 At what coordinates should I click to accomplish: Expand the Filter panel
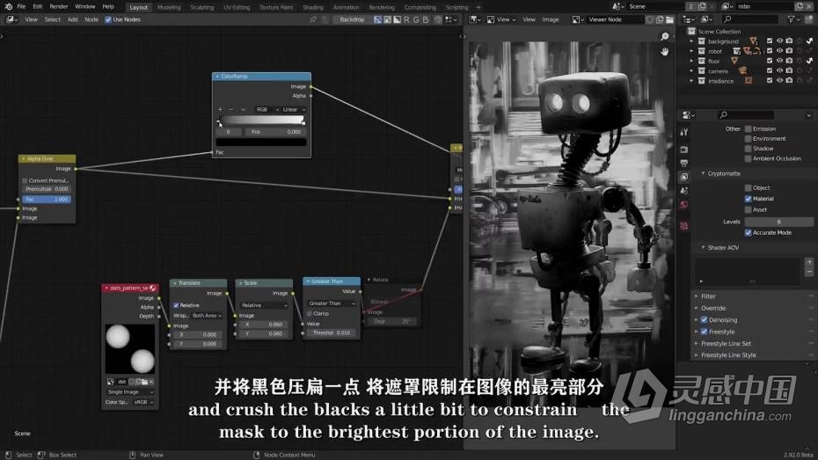click(x=697, y=296)
